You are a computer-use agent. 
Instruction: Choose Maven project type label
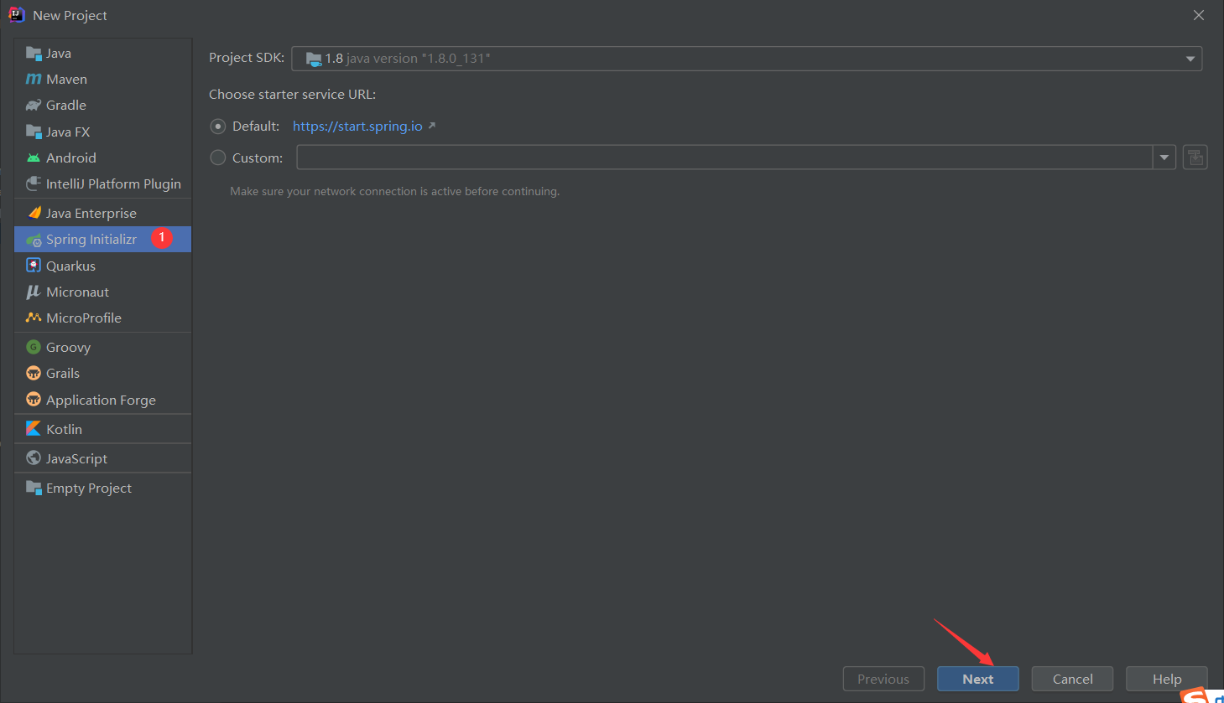click(x=67, y=80)
